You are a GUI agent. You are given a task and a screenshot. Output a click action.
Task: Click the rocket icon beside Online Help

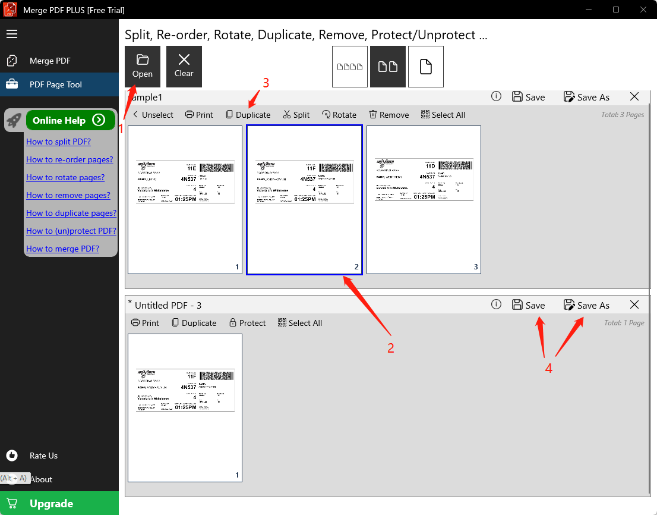(14, 120)
